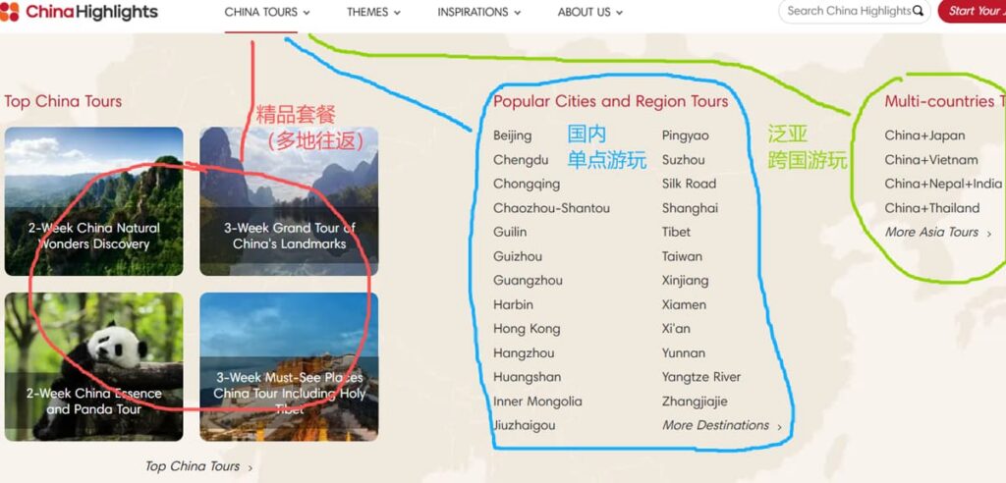Open Xiamen tours
The image size is (1006, 483).
pos(684,304)
